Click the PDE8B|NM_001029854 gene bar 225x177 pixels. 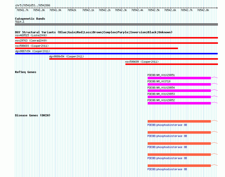[179, 91]
